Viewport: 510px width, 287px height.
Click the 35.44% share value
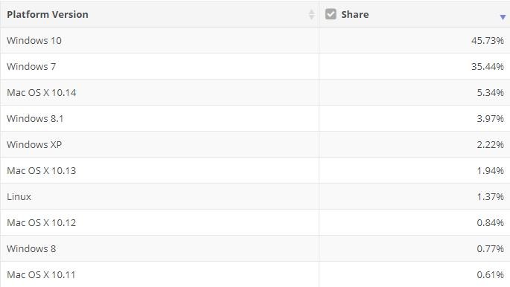click(x=488, y=67)
